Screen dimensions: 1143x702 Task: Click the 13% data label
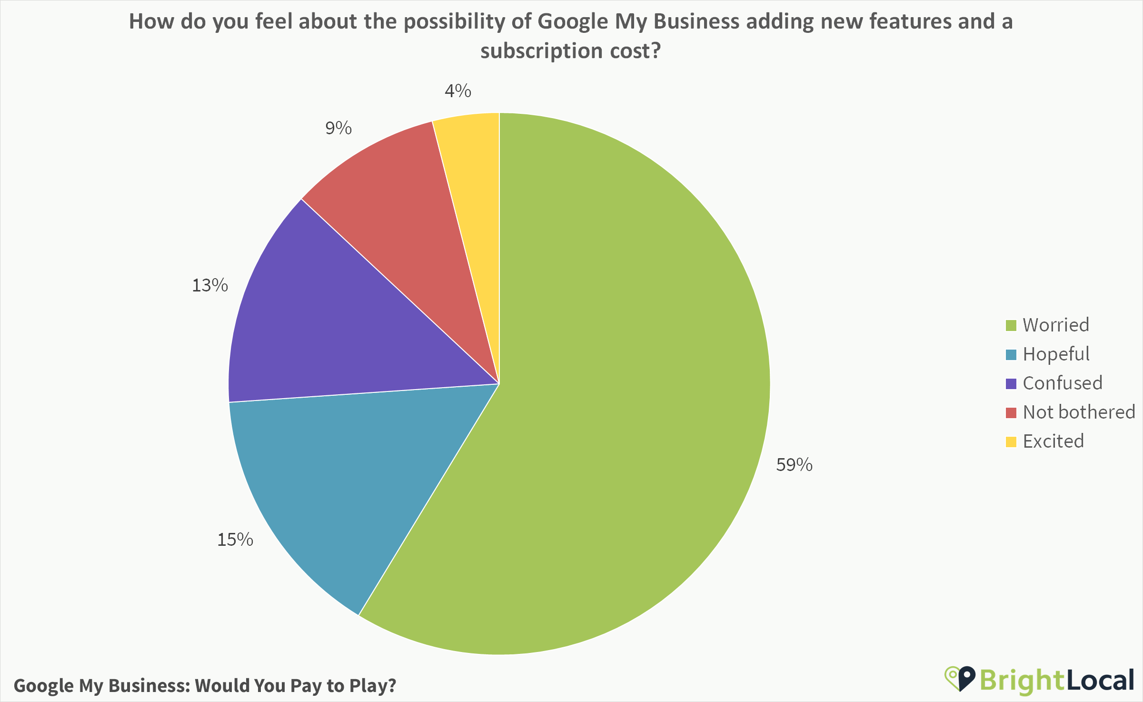coord(210,285)
